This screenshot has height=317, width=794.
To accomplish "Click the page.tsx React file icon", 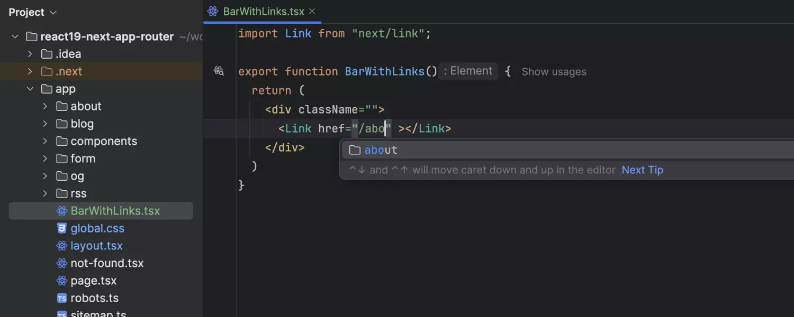I will click(62, 281).
